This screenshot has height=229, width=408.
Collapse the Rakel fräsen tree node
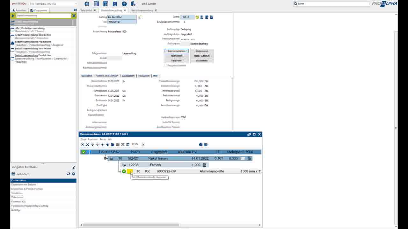[105, 158]
